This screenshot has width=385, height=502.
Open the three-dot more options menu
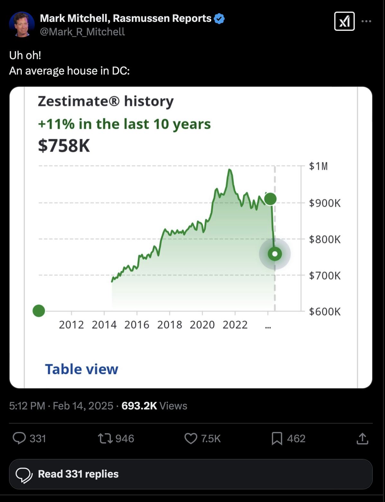point(366,22)
